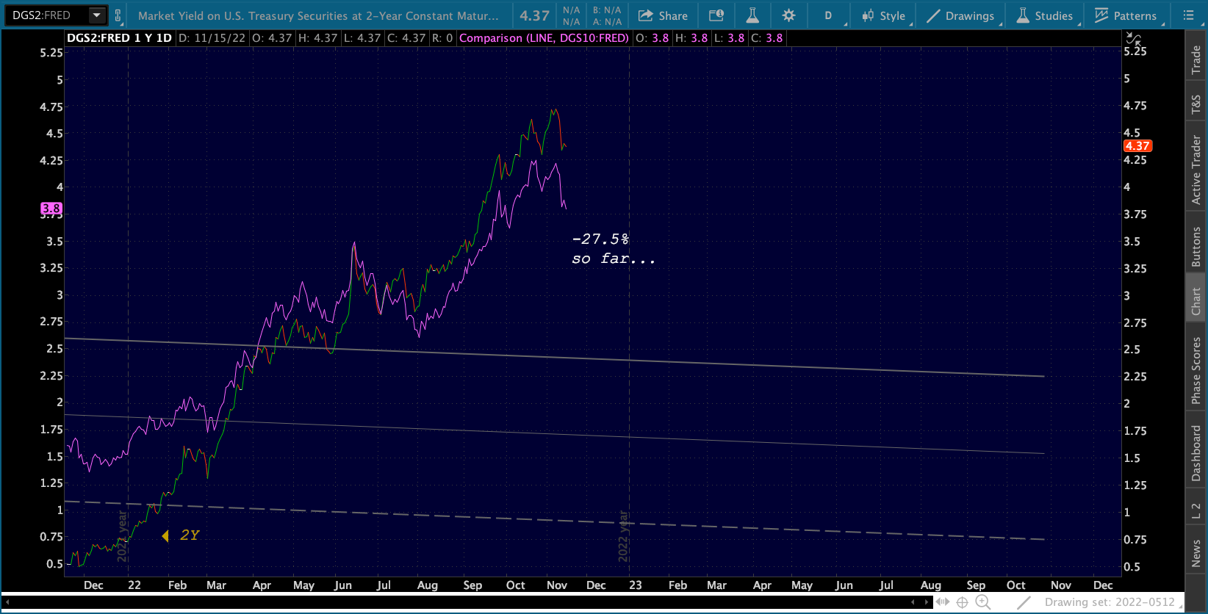
Task: Select the line drawing tool icon
Action: pyautogui.click(x=1024, y=602)
